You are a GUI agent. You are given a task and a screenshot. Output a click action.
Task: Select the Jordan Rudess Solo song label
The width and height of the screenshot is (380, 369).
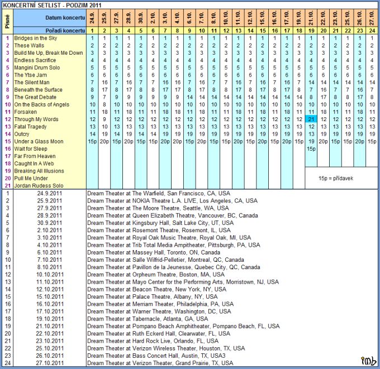[x=39, y=185]
